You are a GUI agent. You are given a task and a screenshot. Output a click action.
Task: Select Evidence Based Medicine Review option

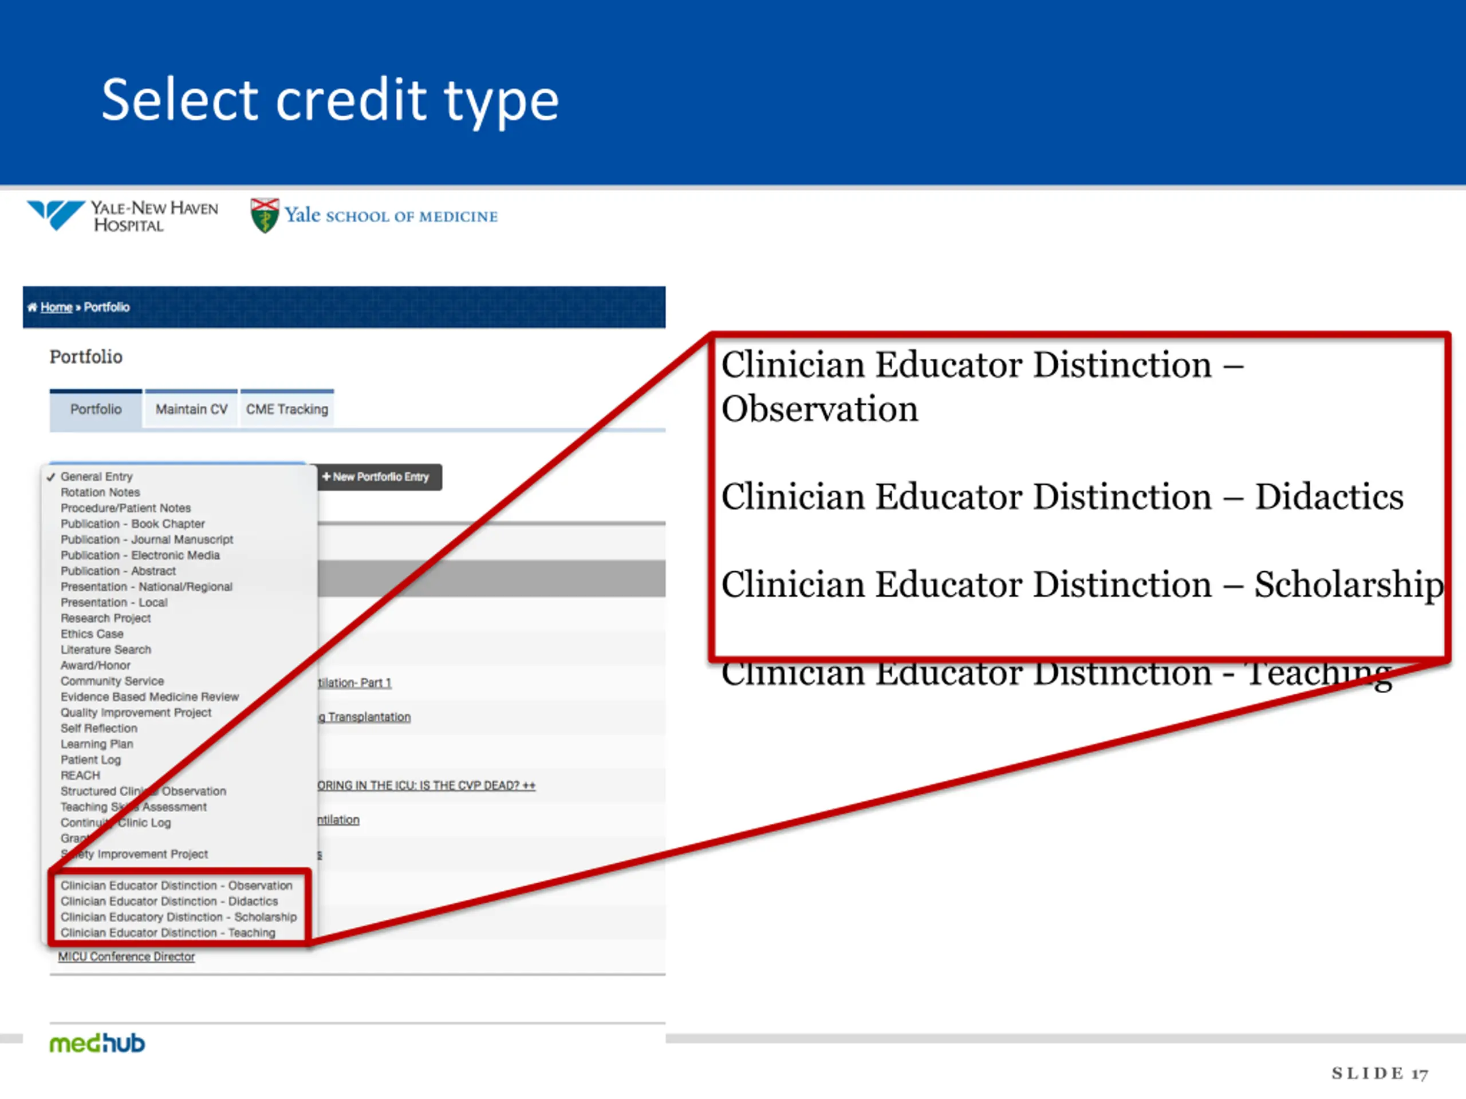(150, 698)
